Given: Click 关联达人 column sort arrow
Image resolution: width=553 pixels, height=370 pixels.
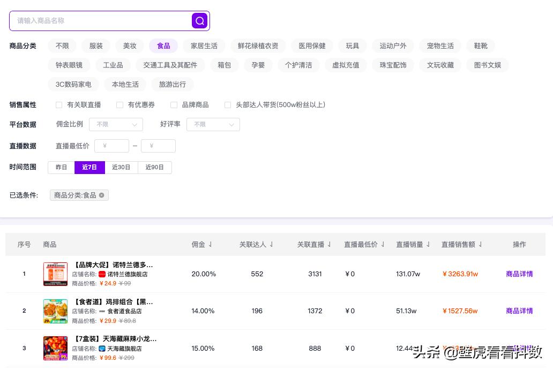Looking at the screenshot, I should (x=272, y=244).
